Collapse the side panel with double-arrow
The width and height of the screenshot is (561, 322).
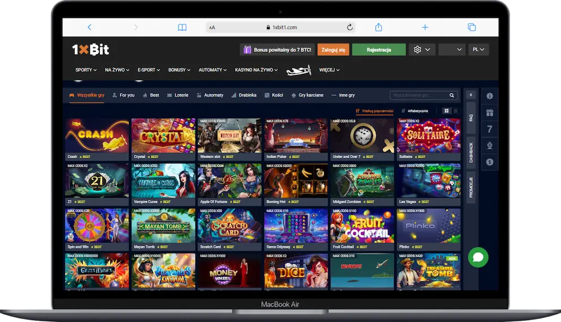(x=471, y=95)
